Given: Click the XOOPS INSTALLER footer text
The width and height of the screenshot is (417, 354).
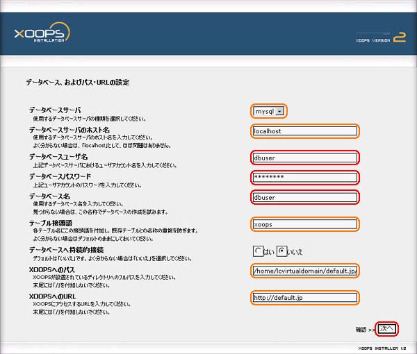Looking at the screenshot, I should 382,348.
